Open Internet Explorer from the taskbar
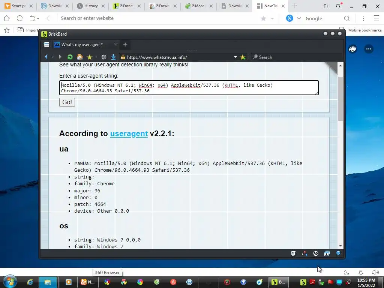Screen dimensions: 384x288 coord(30,282)
